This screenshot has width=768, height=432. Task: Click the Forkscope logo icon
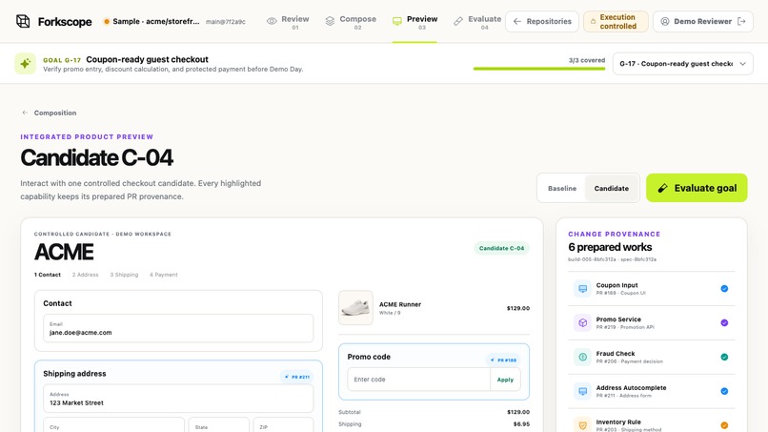point(23,21)
